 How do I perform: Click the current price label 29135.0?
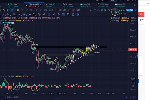133,50
